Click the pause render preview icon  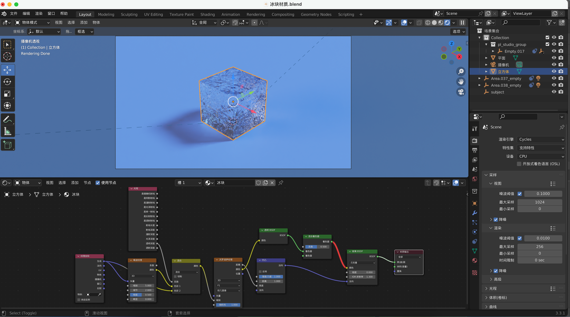[x=462, y=23]
